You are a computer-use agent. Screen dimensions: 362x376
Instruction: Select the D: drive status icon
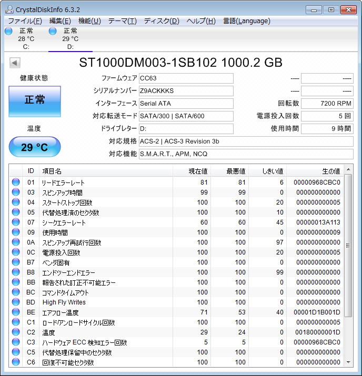point(53,31)
